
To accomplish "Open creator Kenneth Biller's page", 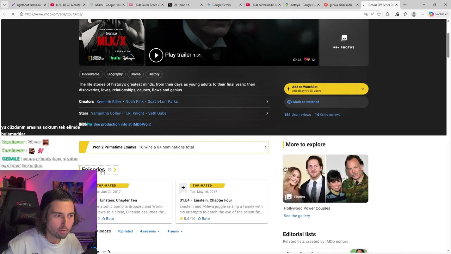I will (x=109, y=102).
